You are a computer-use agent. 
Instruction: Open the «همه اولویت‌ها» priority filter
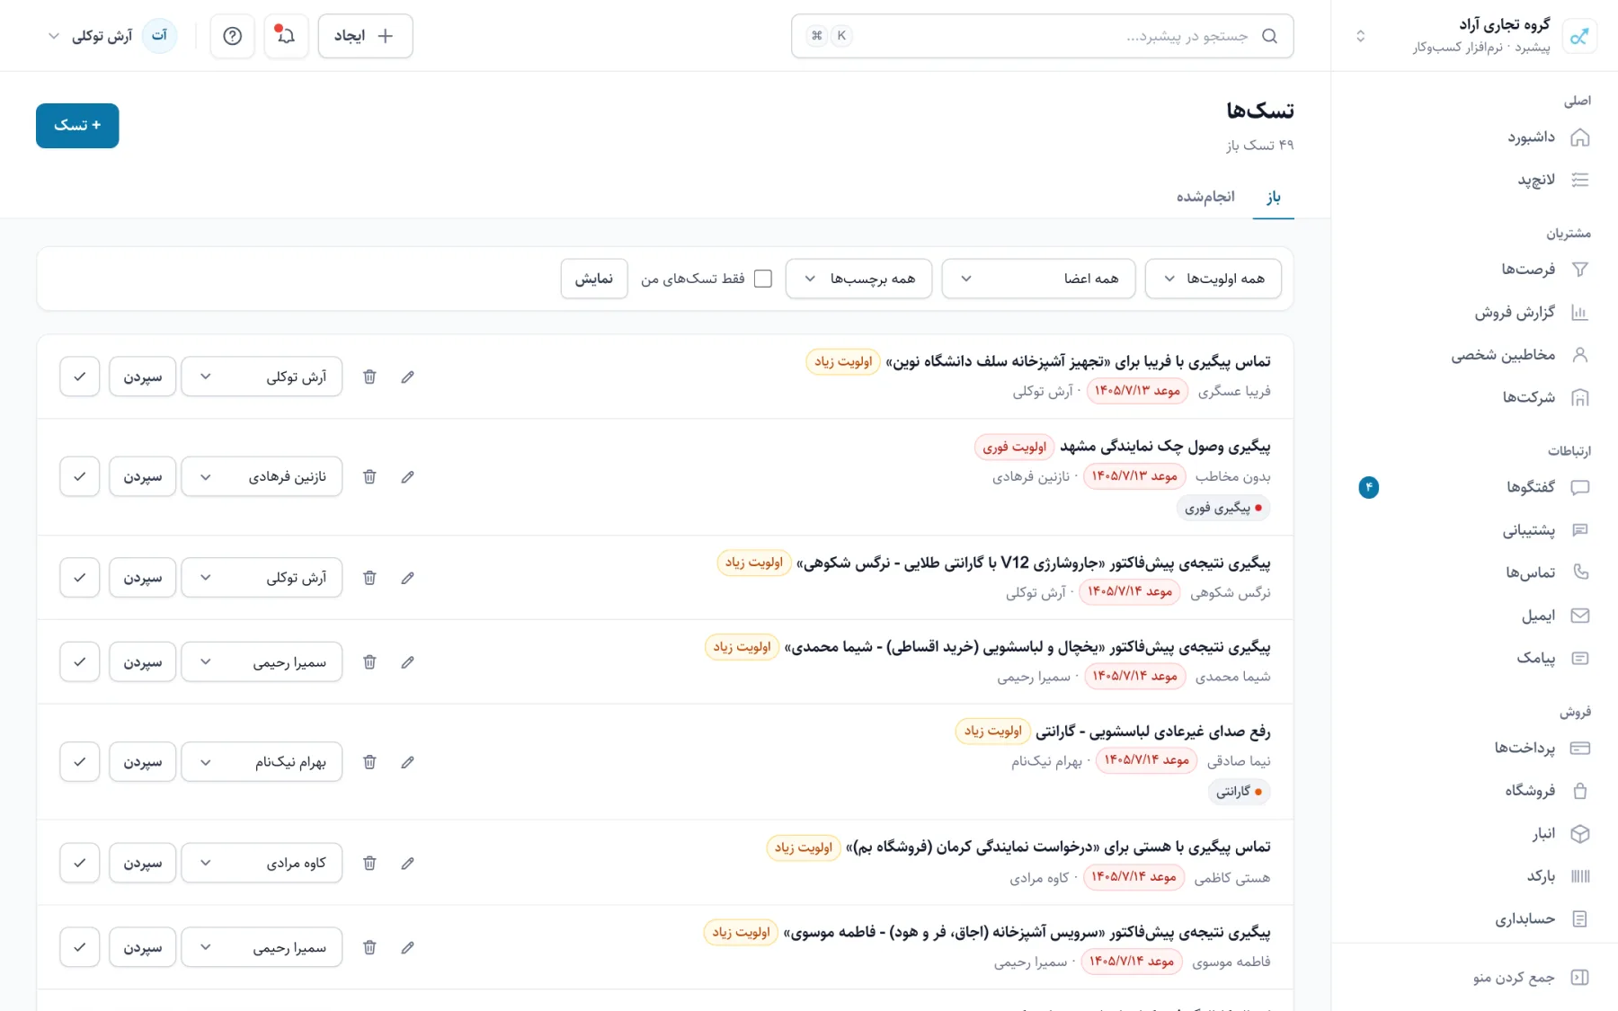click(x=1213, y=279)
